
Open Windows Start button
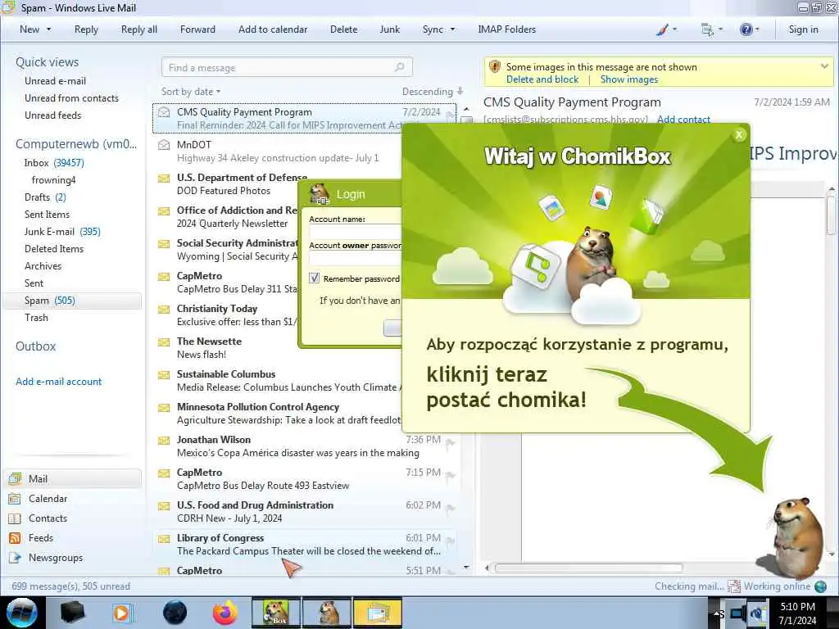[x=21, y=613]
